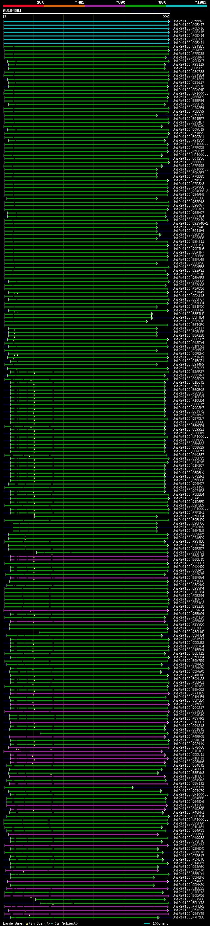Viewport: 210px width, 926px height.
Task: Open hit UniRef100_Q2TSD5
Action: coord(188,46)
